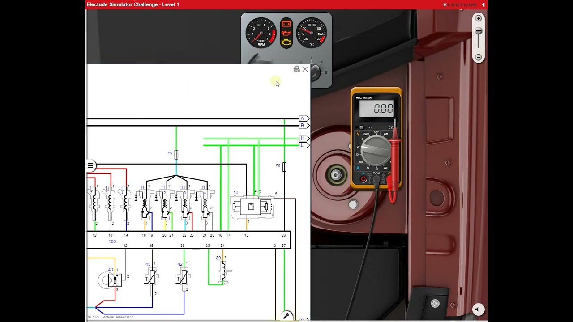Select the multimeter red A socket

[363, 179]
